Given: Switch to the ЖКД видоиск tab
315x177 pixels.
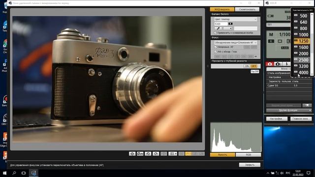Looking at the screenshot, I should 222,9.
